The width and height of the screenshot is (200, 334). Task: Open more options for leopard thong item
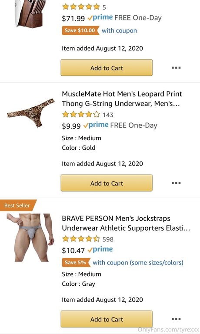coord(176,183)
